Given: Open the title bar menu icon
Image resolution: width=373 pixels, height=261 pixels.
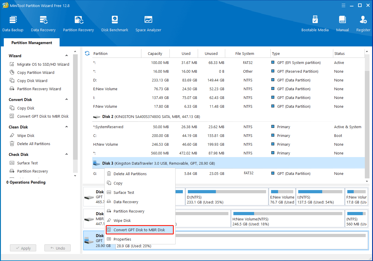Looking at the screenshot, I should pyautogui.click(x=343, y=5).
